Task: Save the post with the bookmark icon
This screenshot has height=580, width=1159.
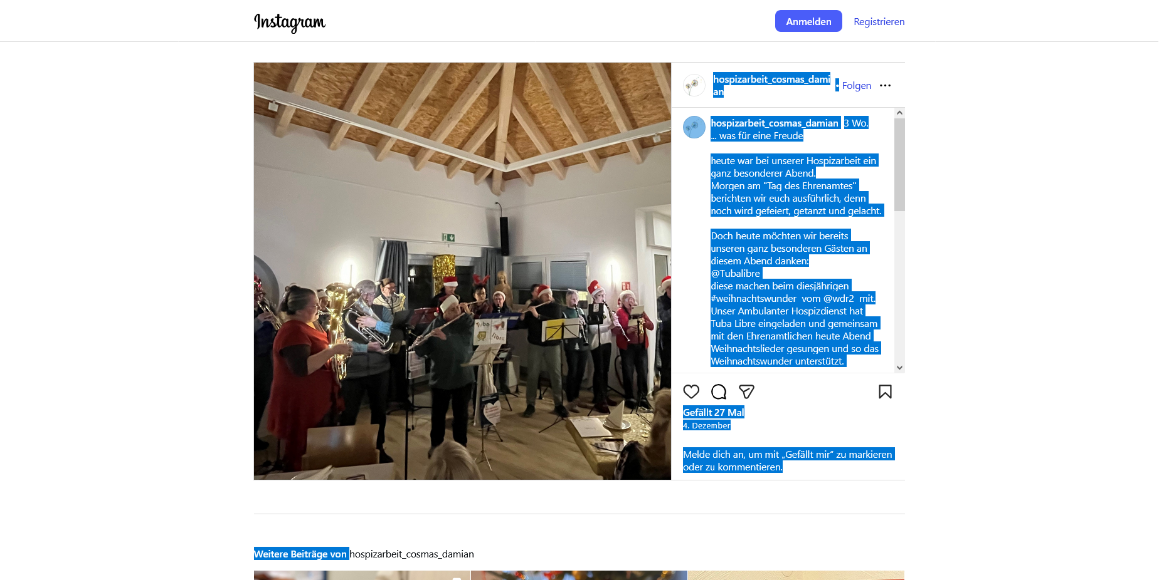Action: 885,392
